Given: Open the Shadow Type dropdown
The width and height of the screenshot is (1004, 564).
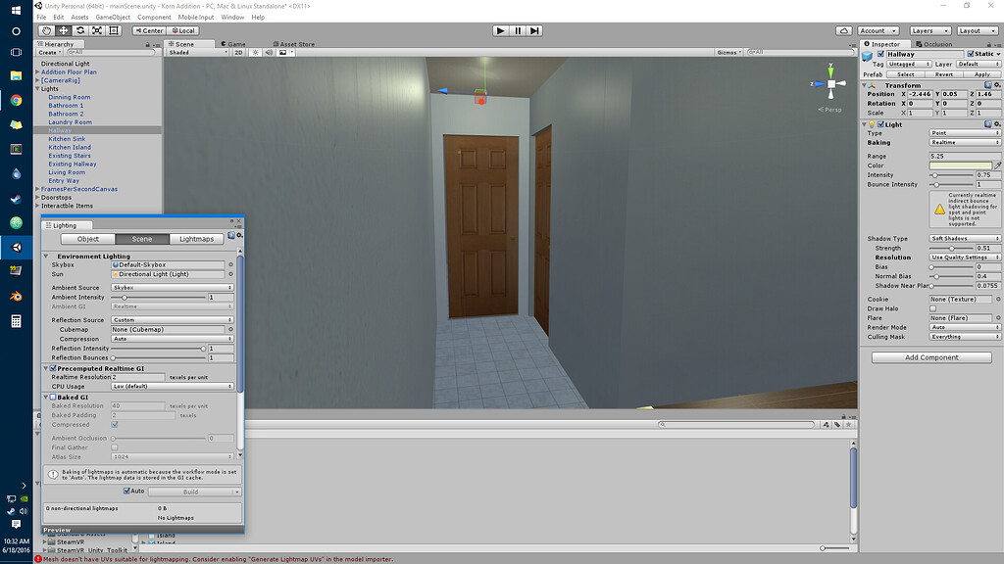Looking at the screenshot, I should (966, 237).
